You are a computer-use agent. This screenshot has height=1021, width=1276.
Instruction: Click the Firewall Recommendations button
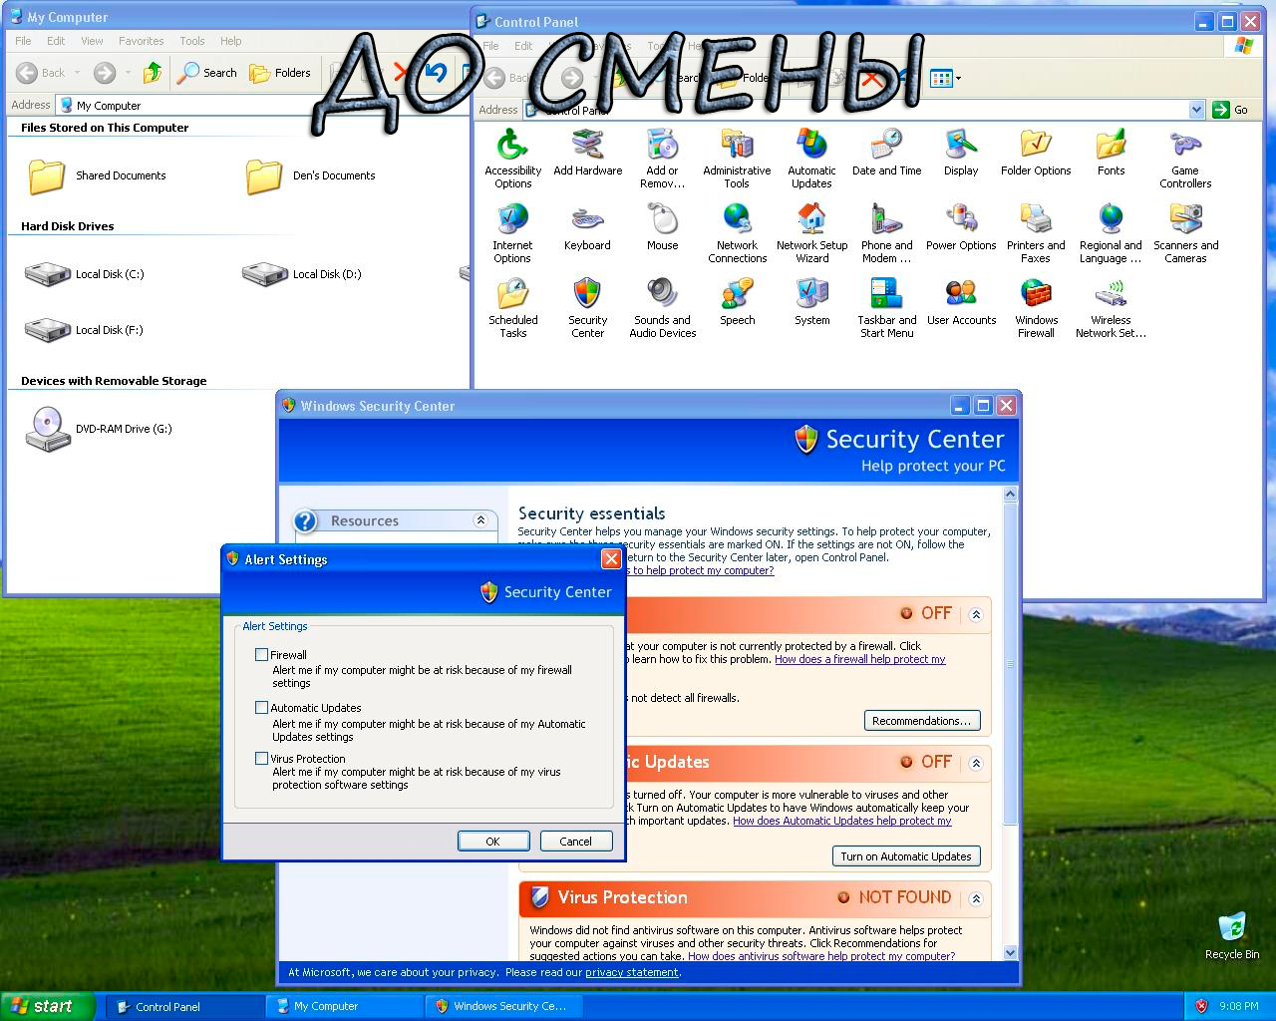pyautogui.click(x=921, y=721)
